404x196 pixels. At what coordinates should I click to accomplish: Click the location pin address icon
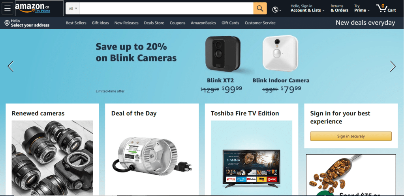pyautogui.click(x=7, y=23)
